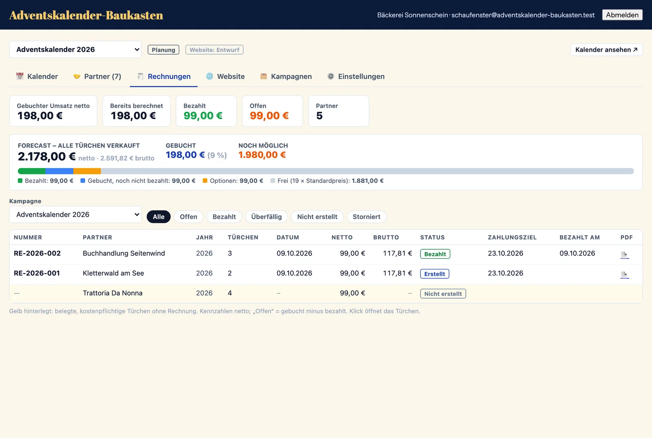652x438 pixels.
Task: Select the Rechnungen tab
Action: pos(164,77)
